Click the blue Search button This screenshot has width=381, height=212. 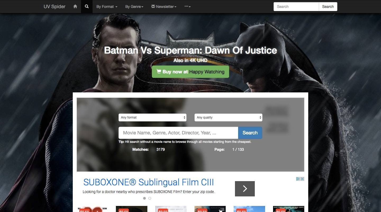tap(250, 133)
